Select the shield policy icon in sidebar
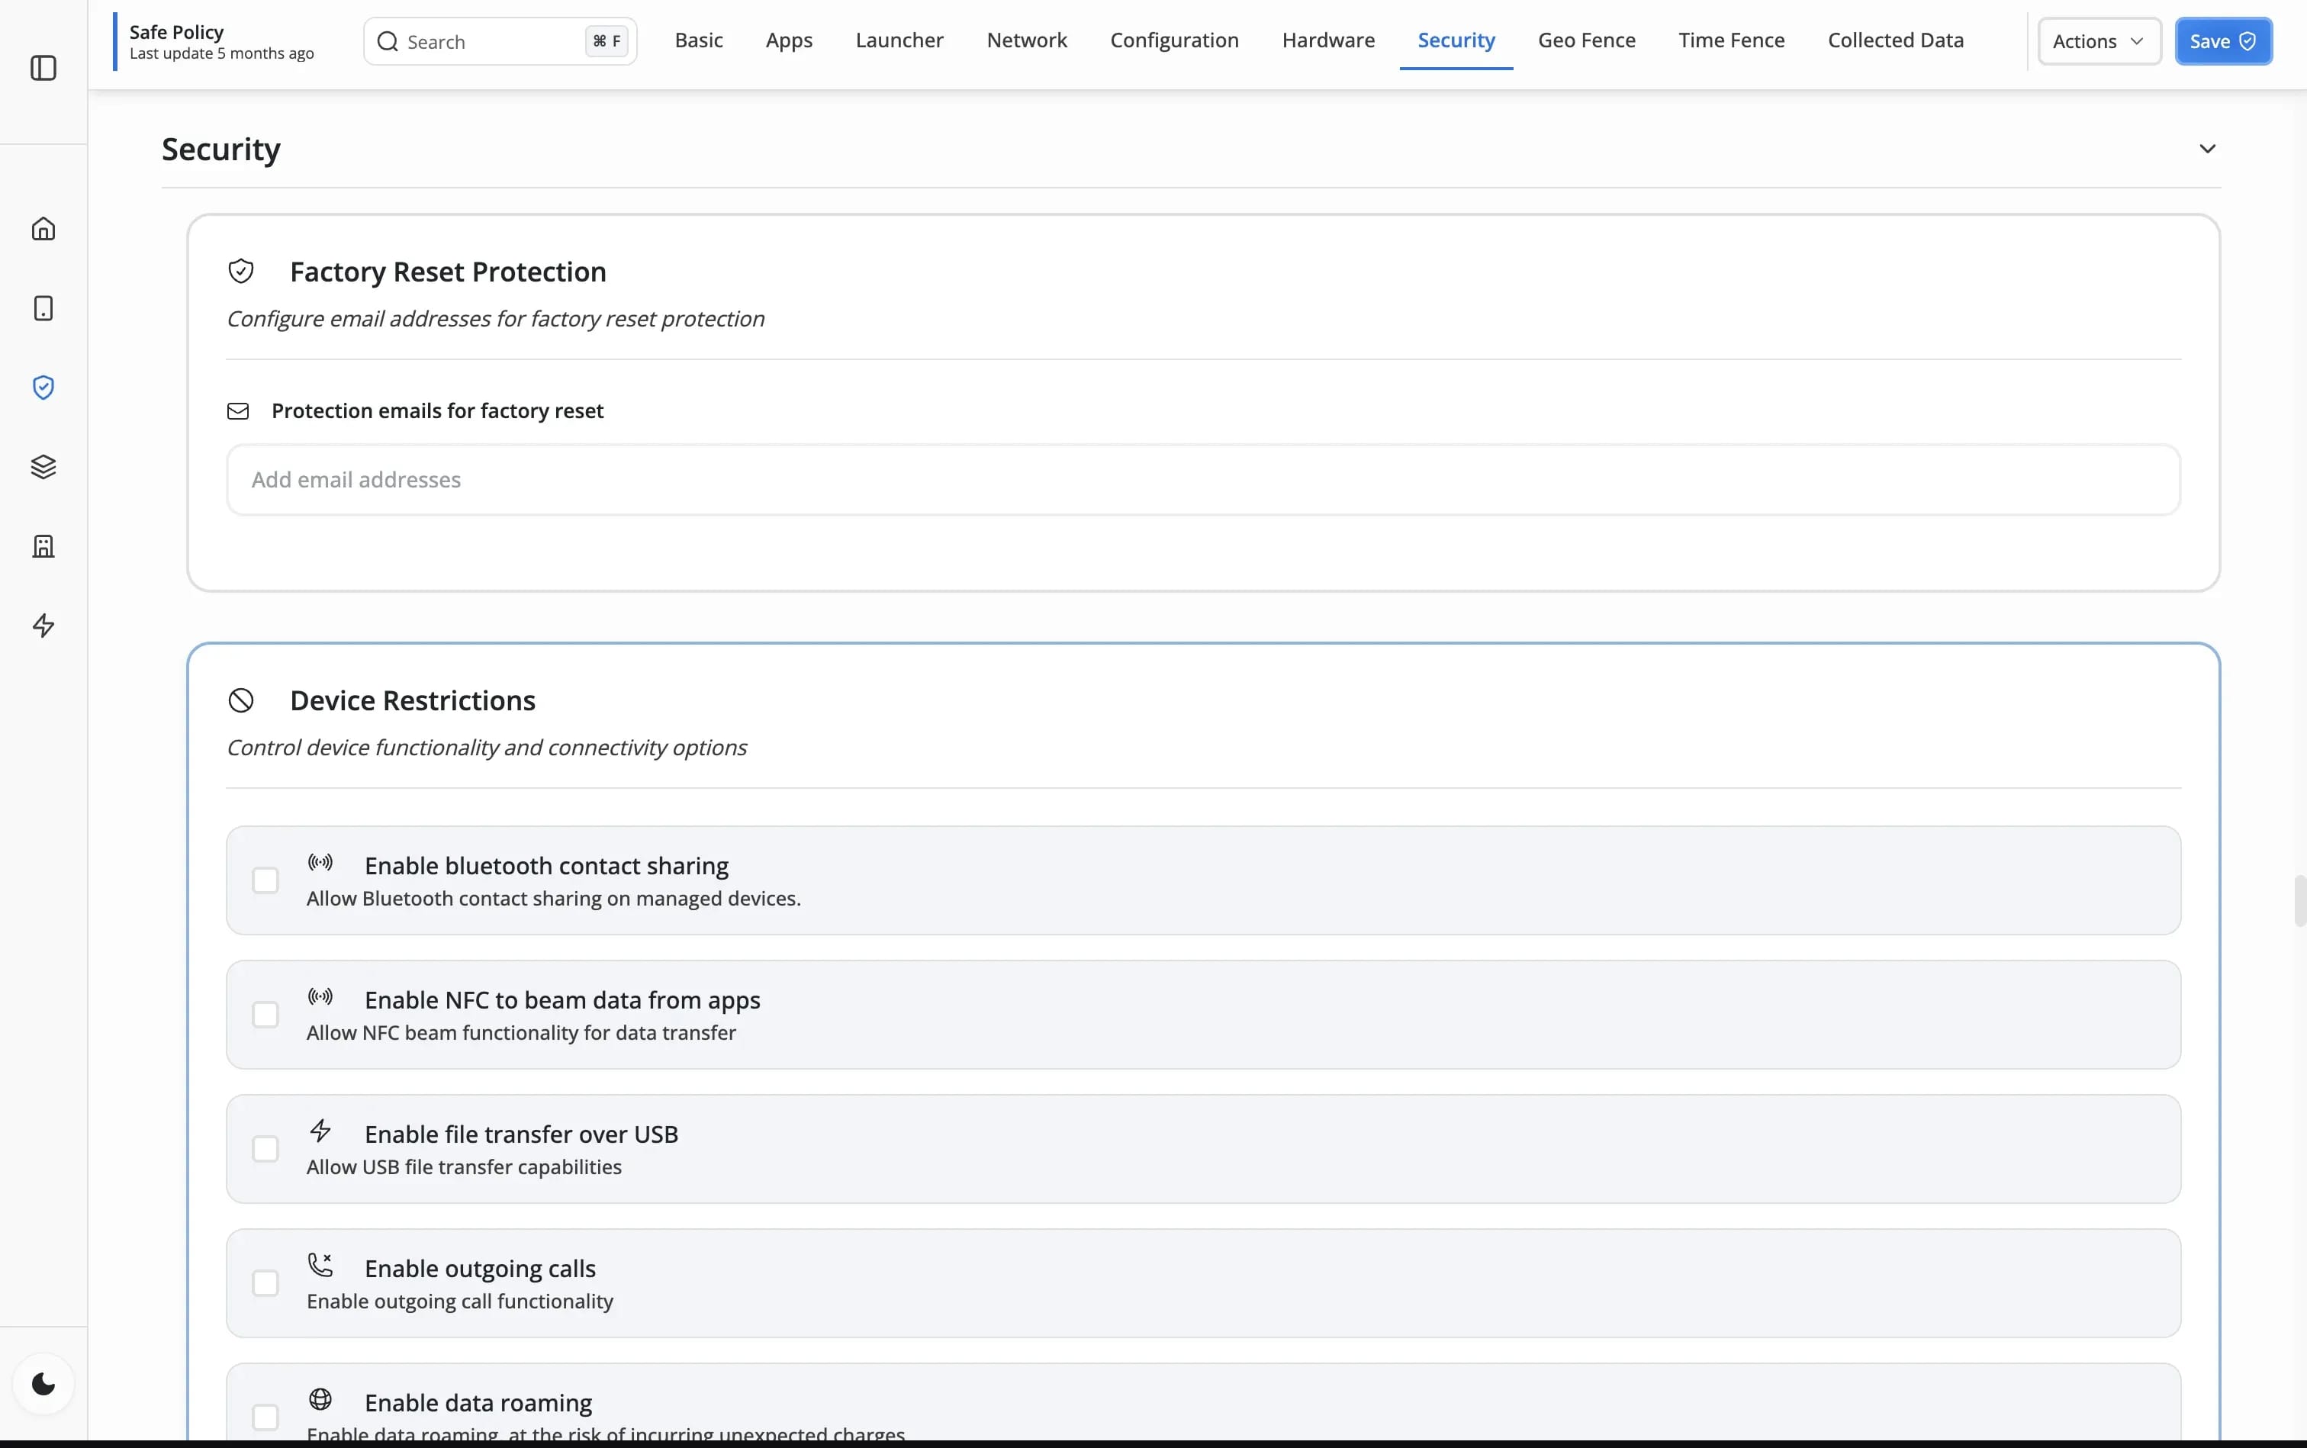 [43, 388]
